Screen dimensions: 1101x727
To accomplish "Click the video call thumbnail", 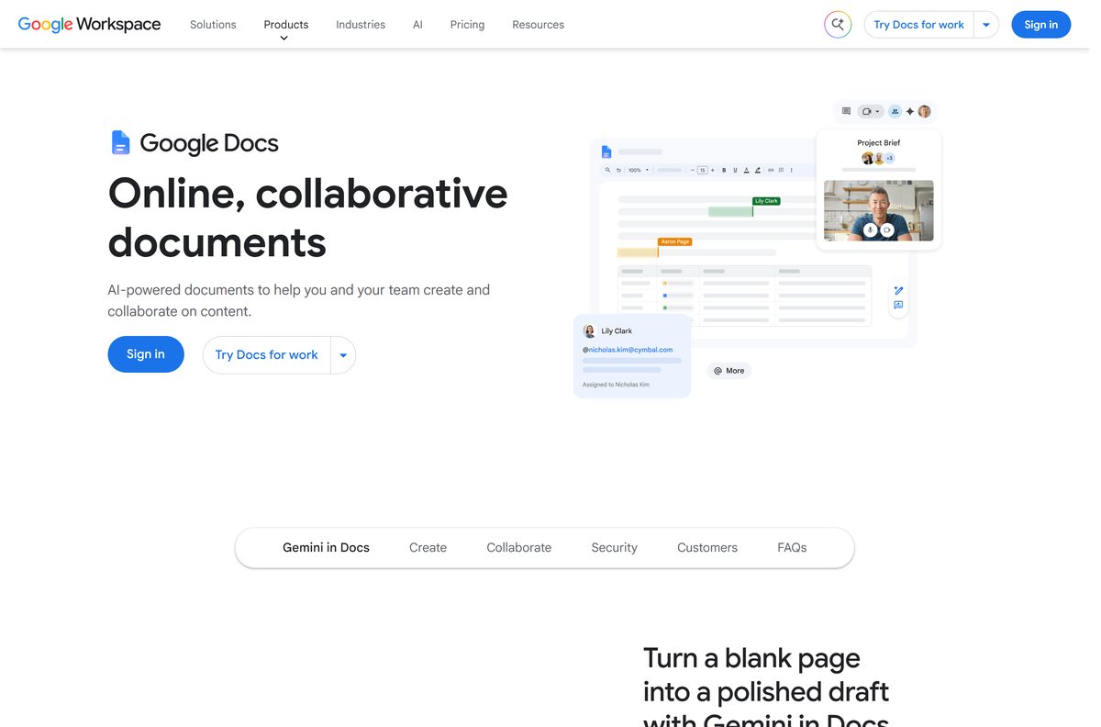I will (878, 210).
